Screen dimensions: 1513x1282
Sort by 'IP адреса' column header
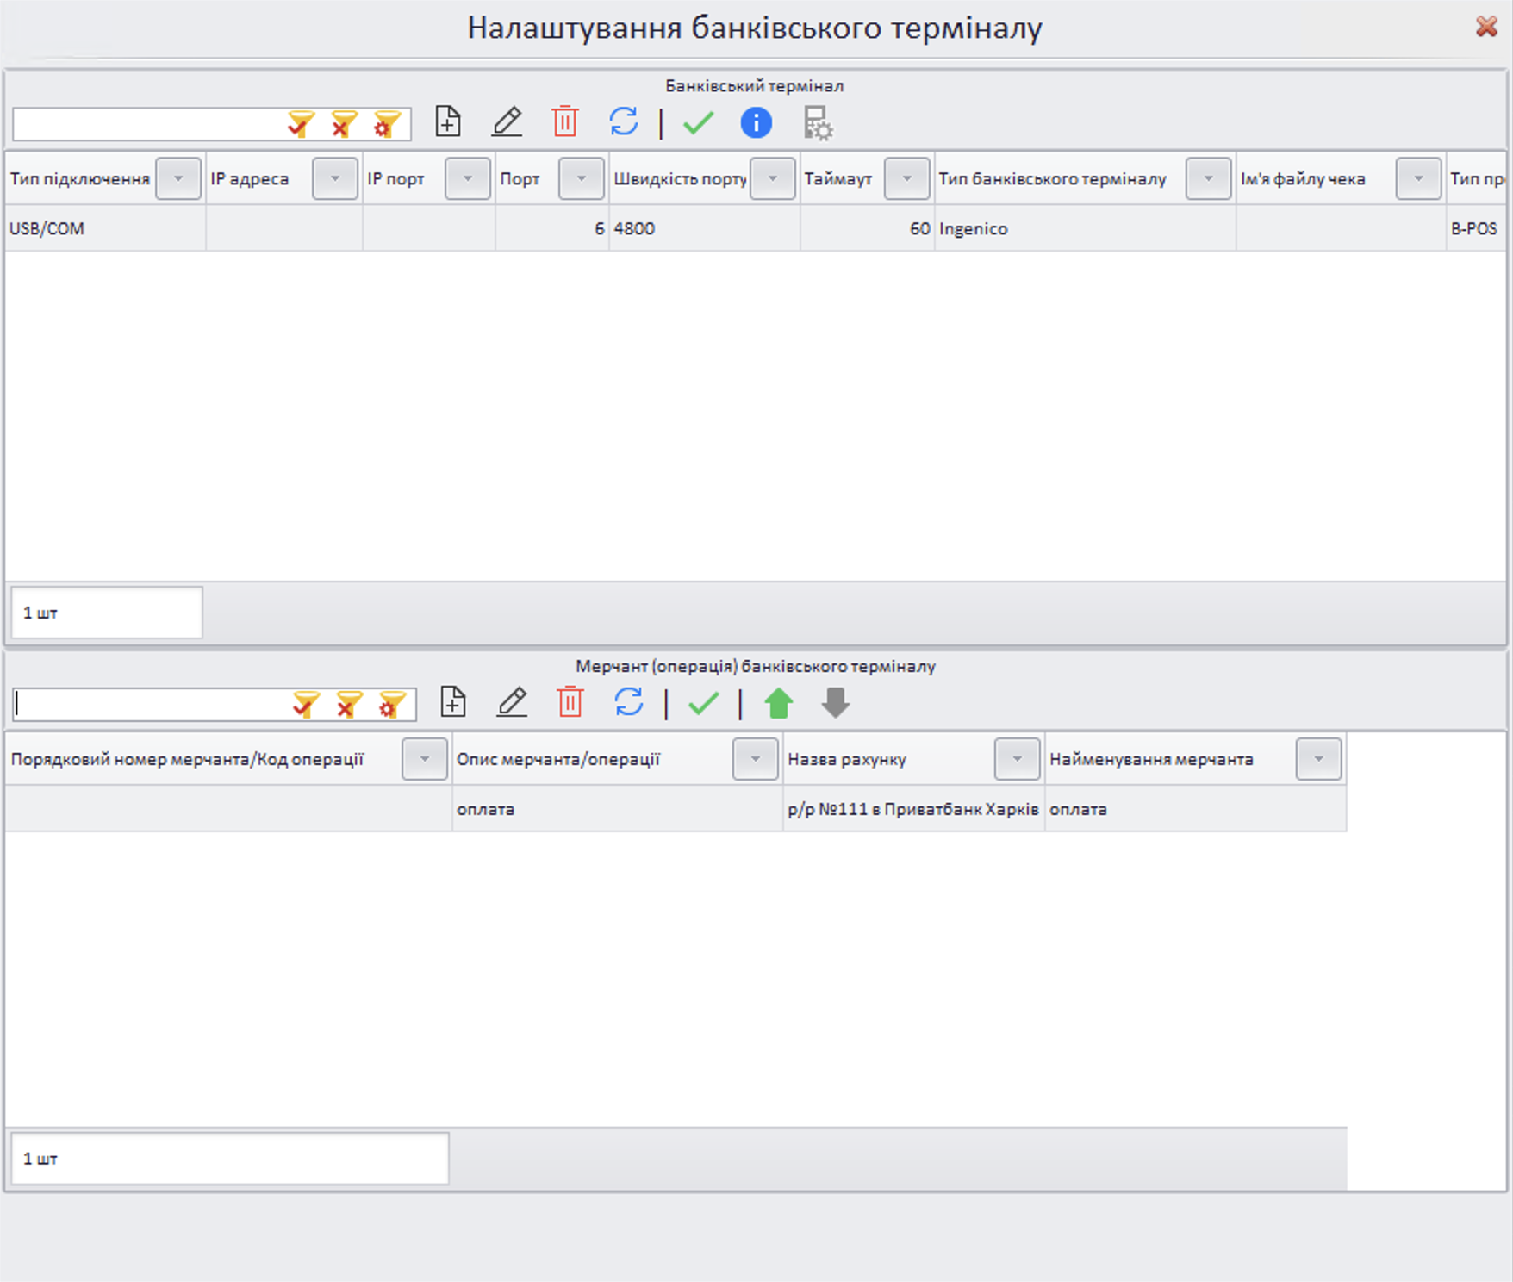pyautogui.click(x=250, y=179)
